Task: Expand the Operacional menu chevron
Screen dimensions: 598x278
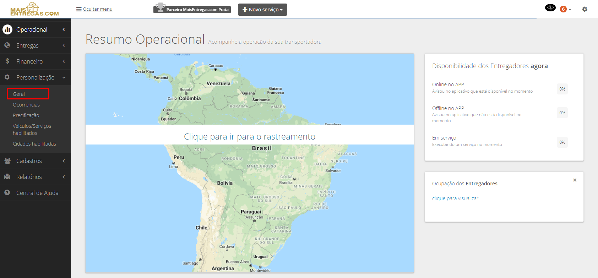Action: [64, 29]
